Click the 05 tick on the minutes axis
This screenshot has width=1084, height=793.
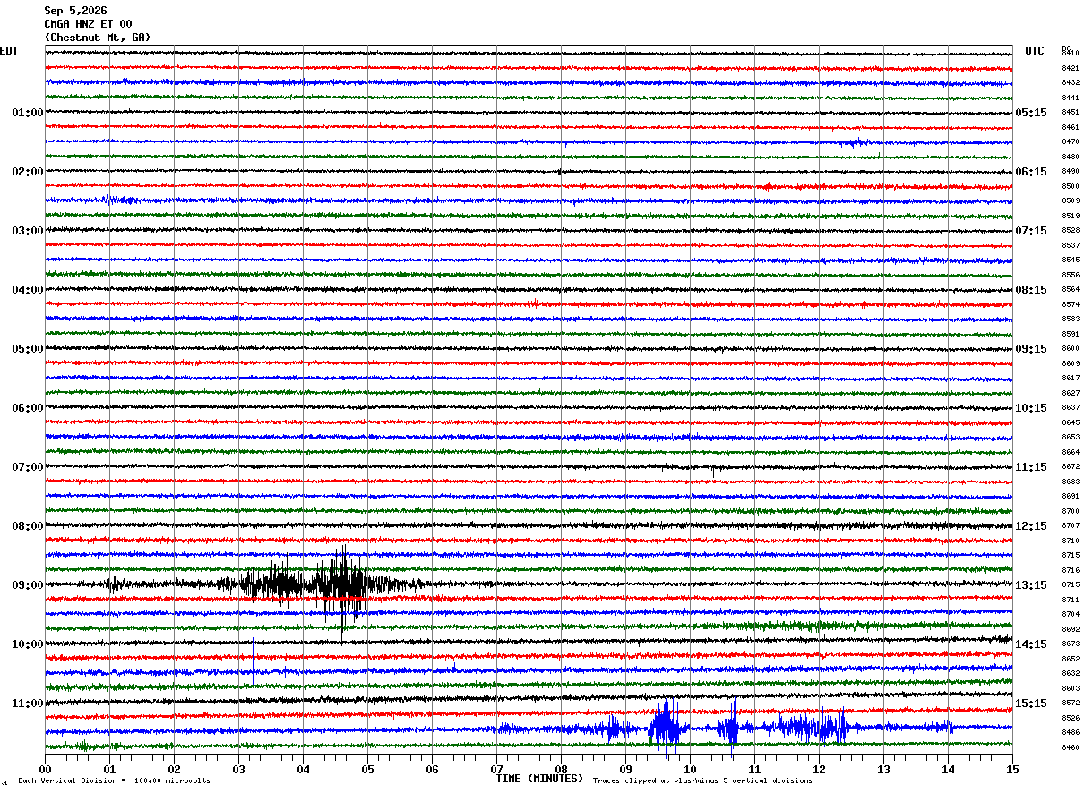pyautogui.click(x=367, y=769)
